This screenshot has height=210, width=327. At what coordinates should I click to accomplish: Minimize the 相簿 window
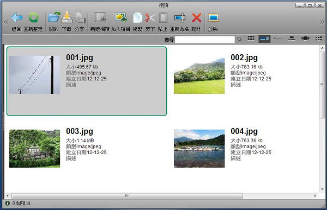tap(300, 5)
